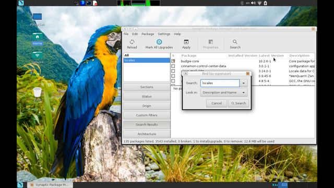
Task: Switch to the Status filter
Action: (x=147, y=96)
